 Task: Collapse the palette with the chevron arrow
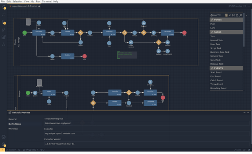pyautogui.click(x=247, y=16)
